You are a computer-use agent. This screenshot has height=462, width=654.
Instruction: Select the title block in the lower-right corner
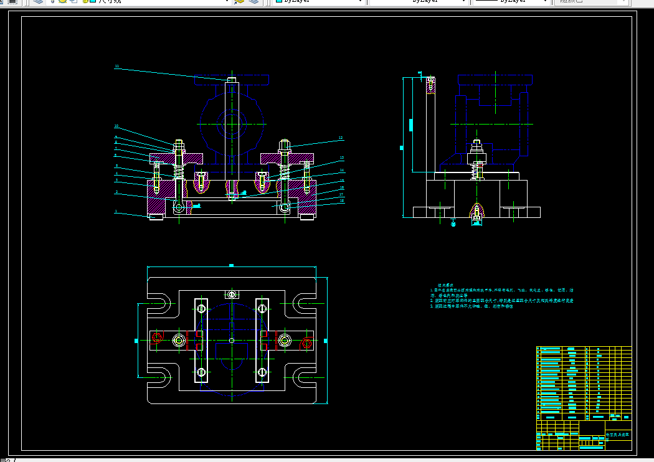(x=584, y=435)
